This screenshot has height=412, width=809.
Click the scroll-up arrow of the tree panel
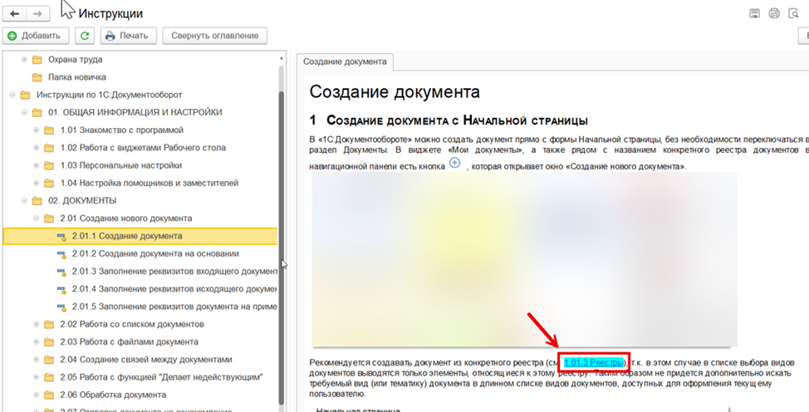pos(282,58)
